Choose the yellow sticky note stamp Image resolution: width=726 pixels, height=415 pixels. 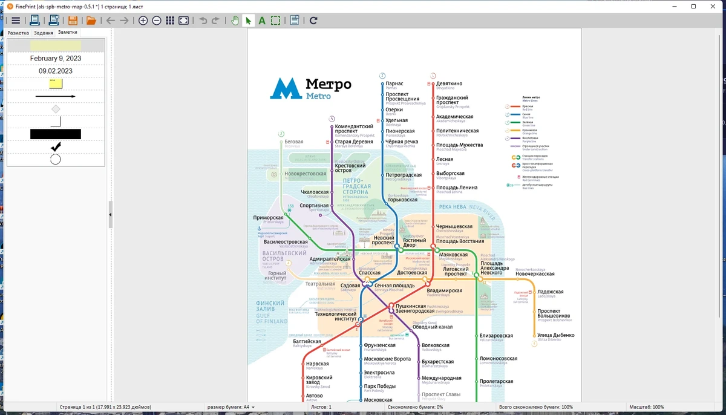[56, 83]
